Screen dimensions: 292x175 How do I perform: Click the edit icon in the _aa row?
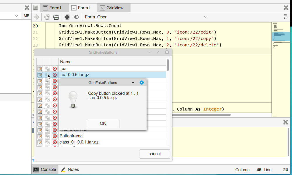40,69
